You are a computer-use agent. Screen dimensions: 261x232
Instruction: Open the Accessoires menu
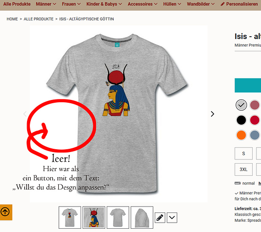click(143, 4)
